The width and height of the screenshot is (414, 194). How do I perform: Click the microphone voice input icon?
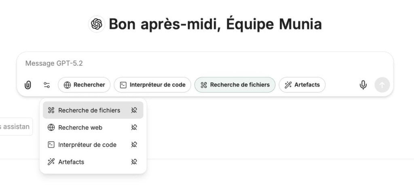(x=363, y=85)
